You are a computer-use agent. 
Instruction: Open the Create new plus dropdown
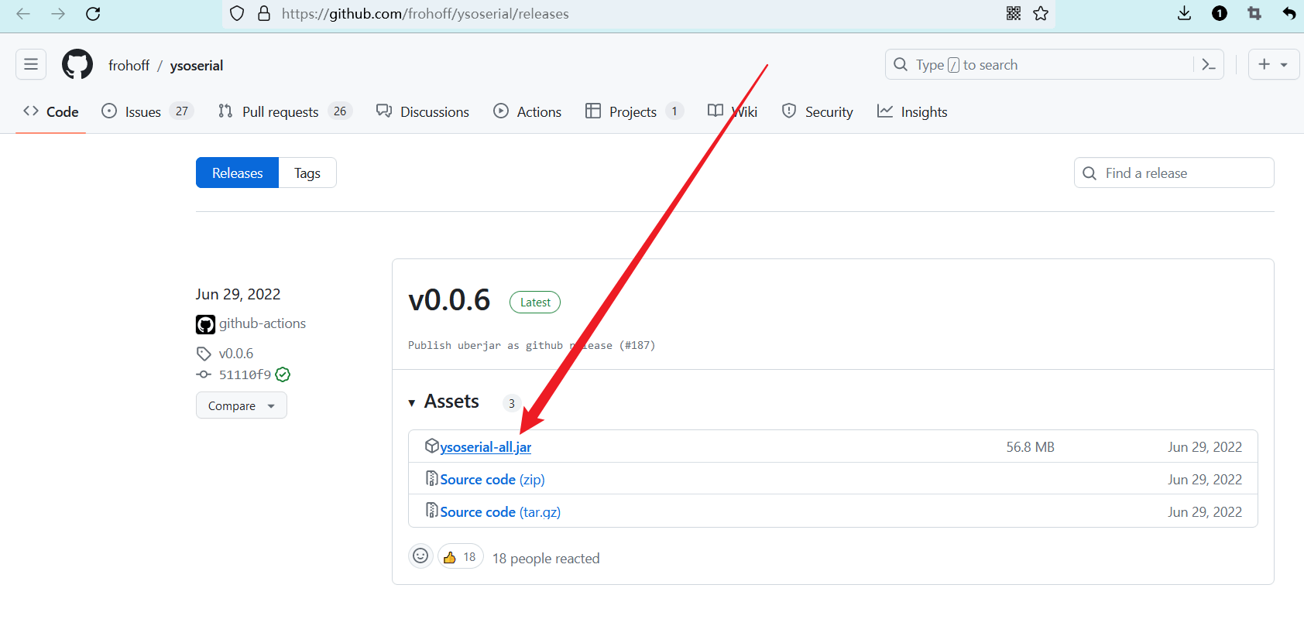click(1273, 64)
